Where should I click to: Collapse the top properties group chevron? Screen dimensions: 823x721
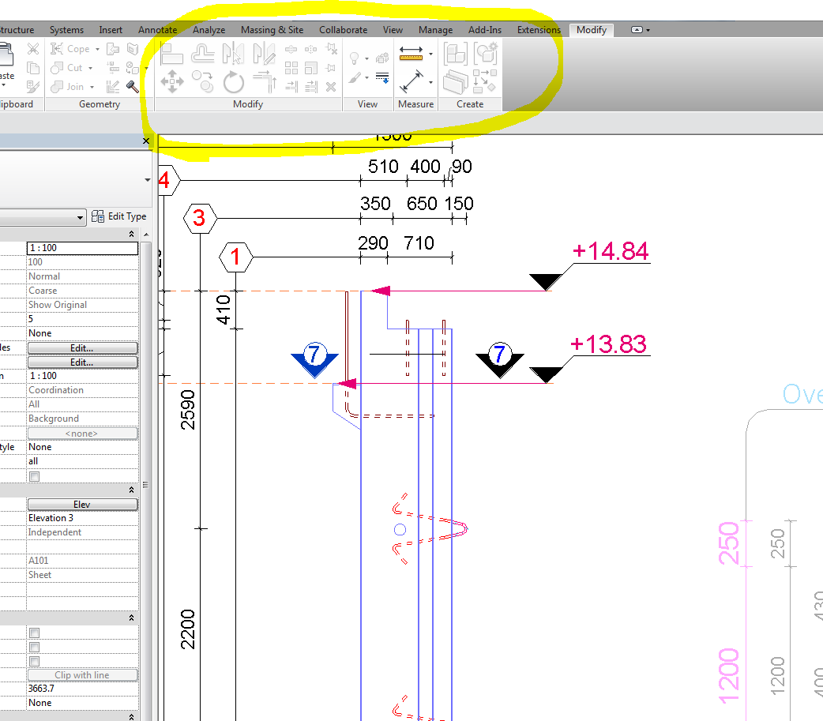click(131, 234)
